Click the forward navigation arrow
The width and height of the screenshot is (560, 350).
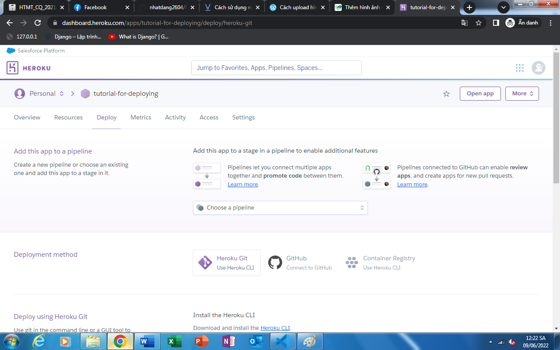24,23
